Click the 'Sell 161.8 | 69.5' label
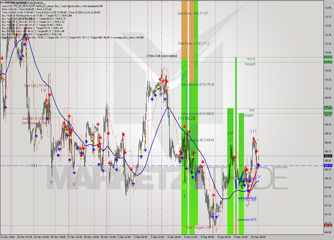Image resolution: width=334 pixels, height=240 pixels. (34, 118)
